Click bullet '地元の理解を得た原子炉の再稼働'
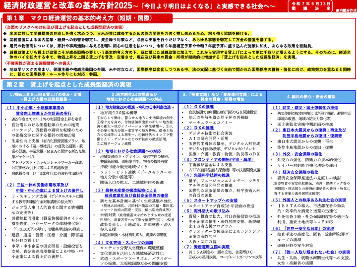357x268 pixels. tap(218, 118)
